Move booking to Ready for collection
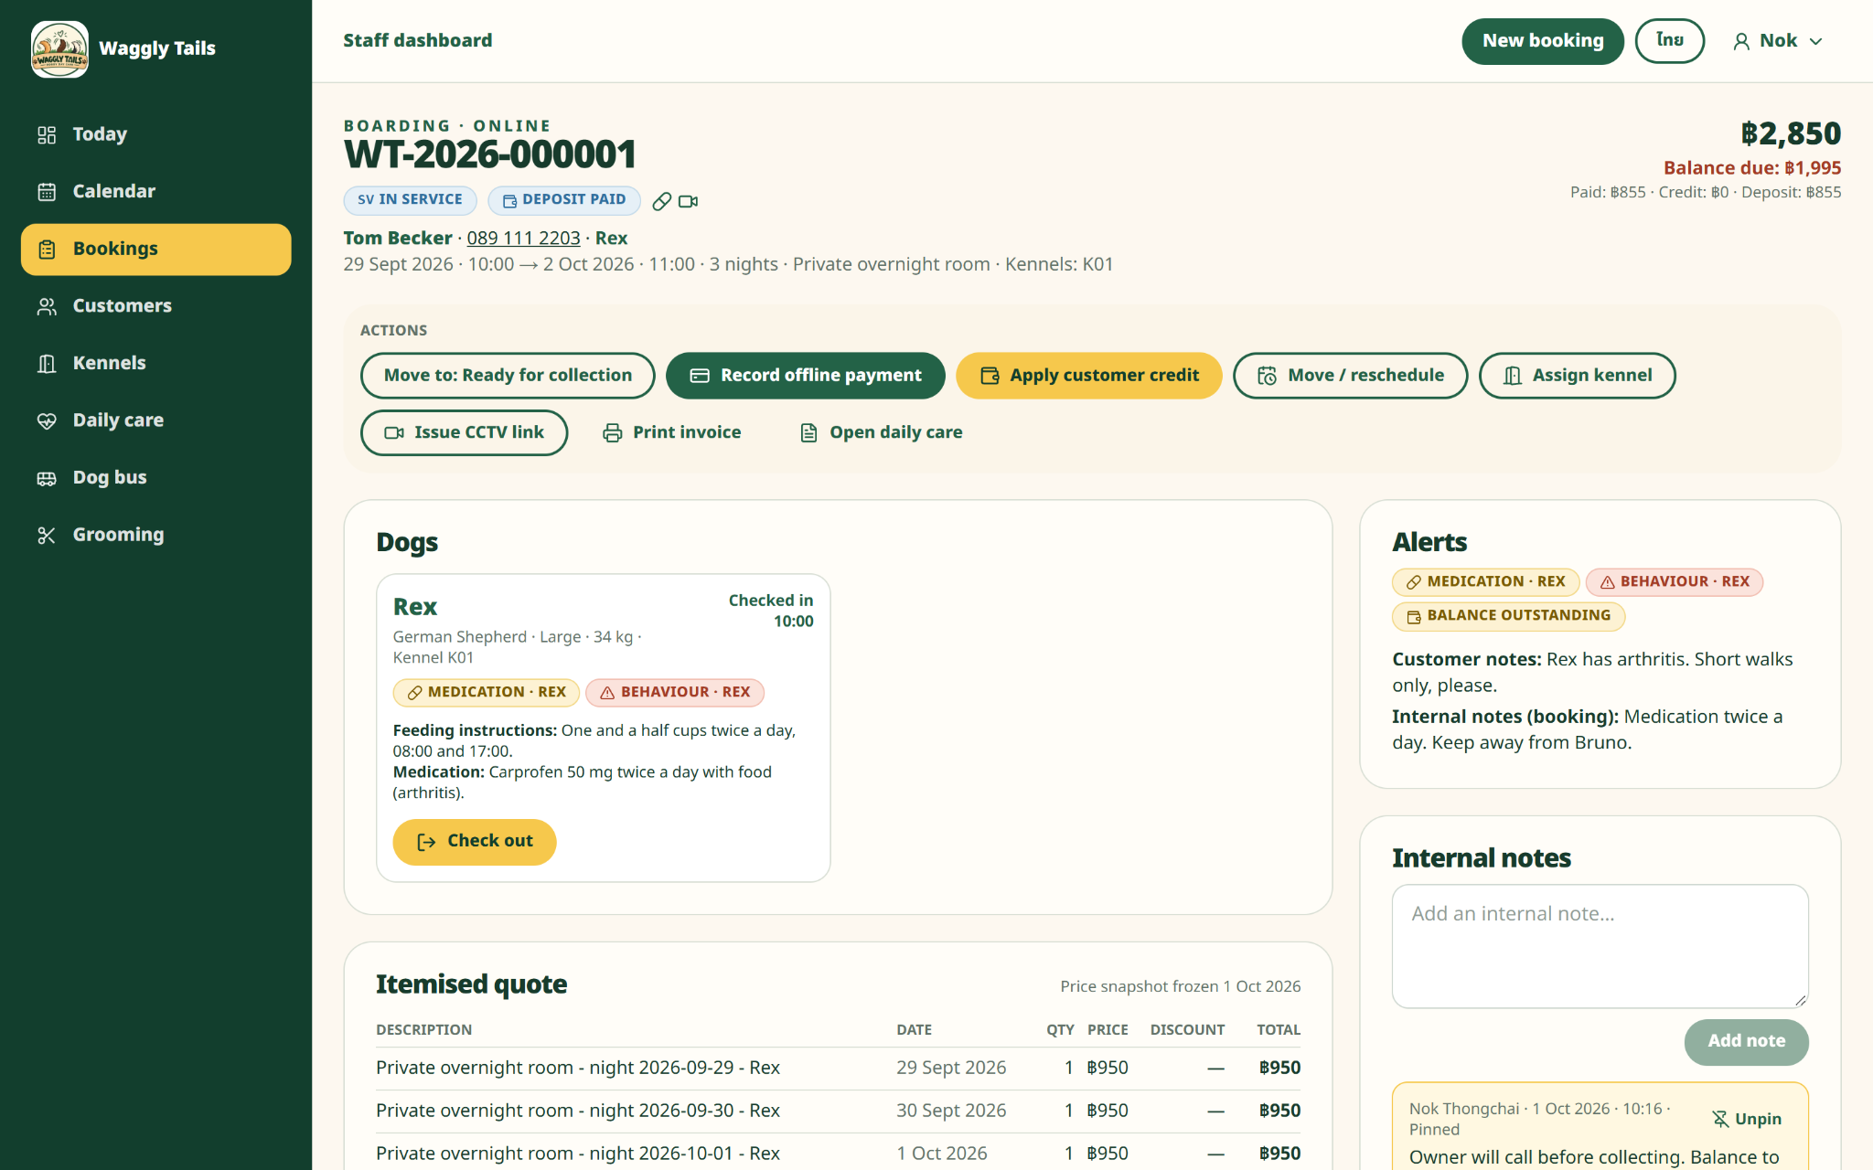Screen dimensions: 1873x1170 click(x=508, y=376)
